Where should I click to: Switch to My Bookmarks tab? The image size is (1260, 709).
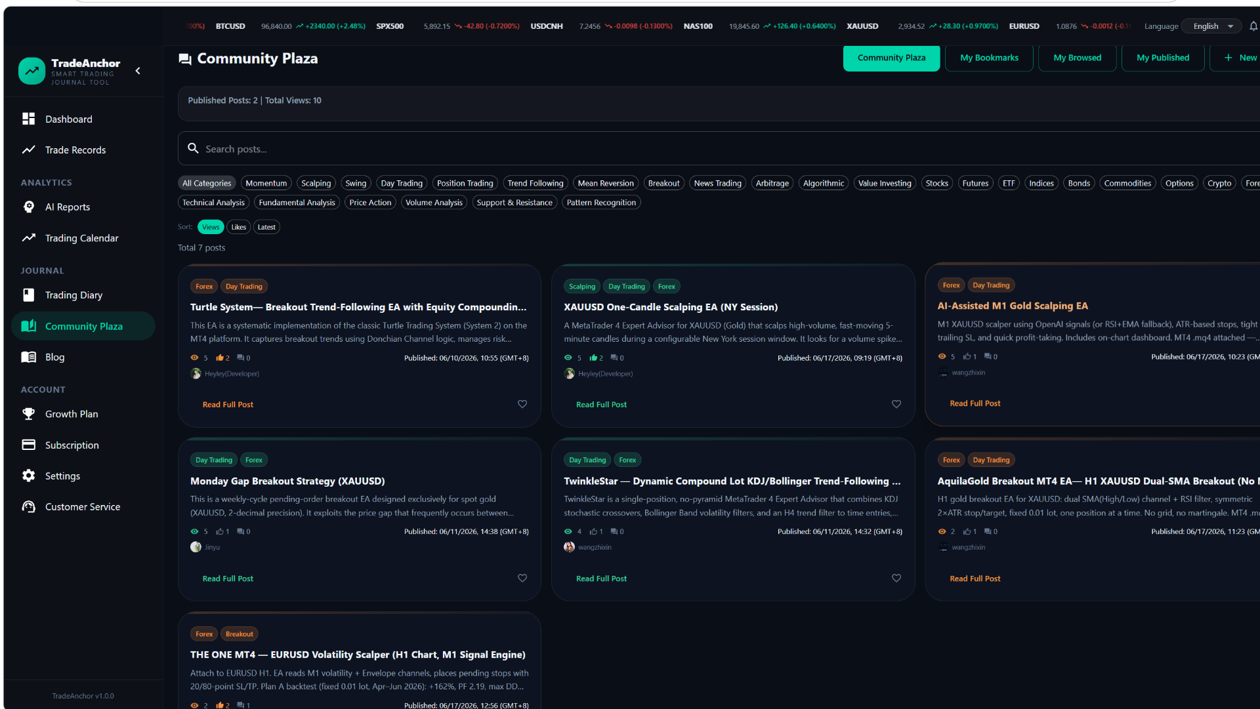pos(989,58)
